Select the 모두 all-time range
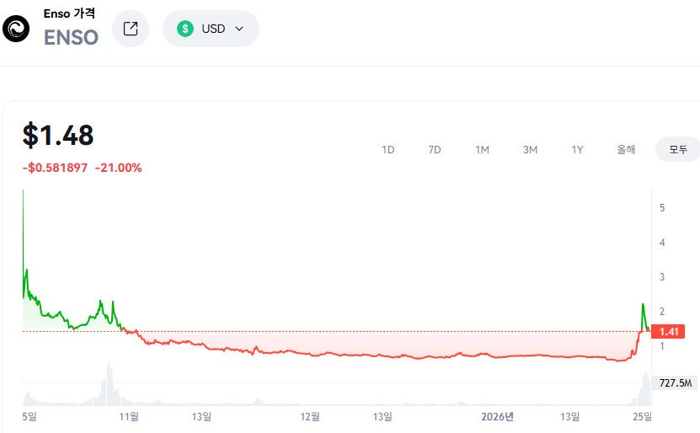 coord(678,150)
